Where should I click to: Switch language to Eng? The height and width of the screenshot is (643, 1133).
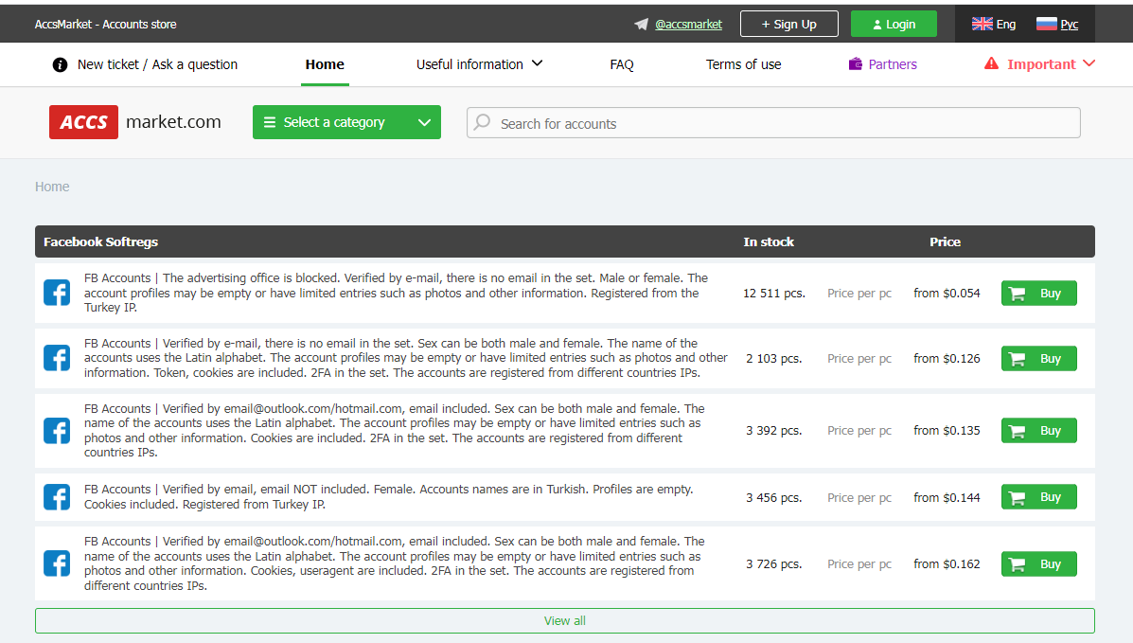1006,24
